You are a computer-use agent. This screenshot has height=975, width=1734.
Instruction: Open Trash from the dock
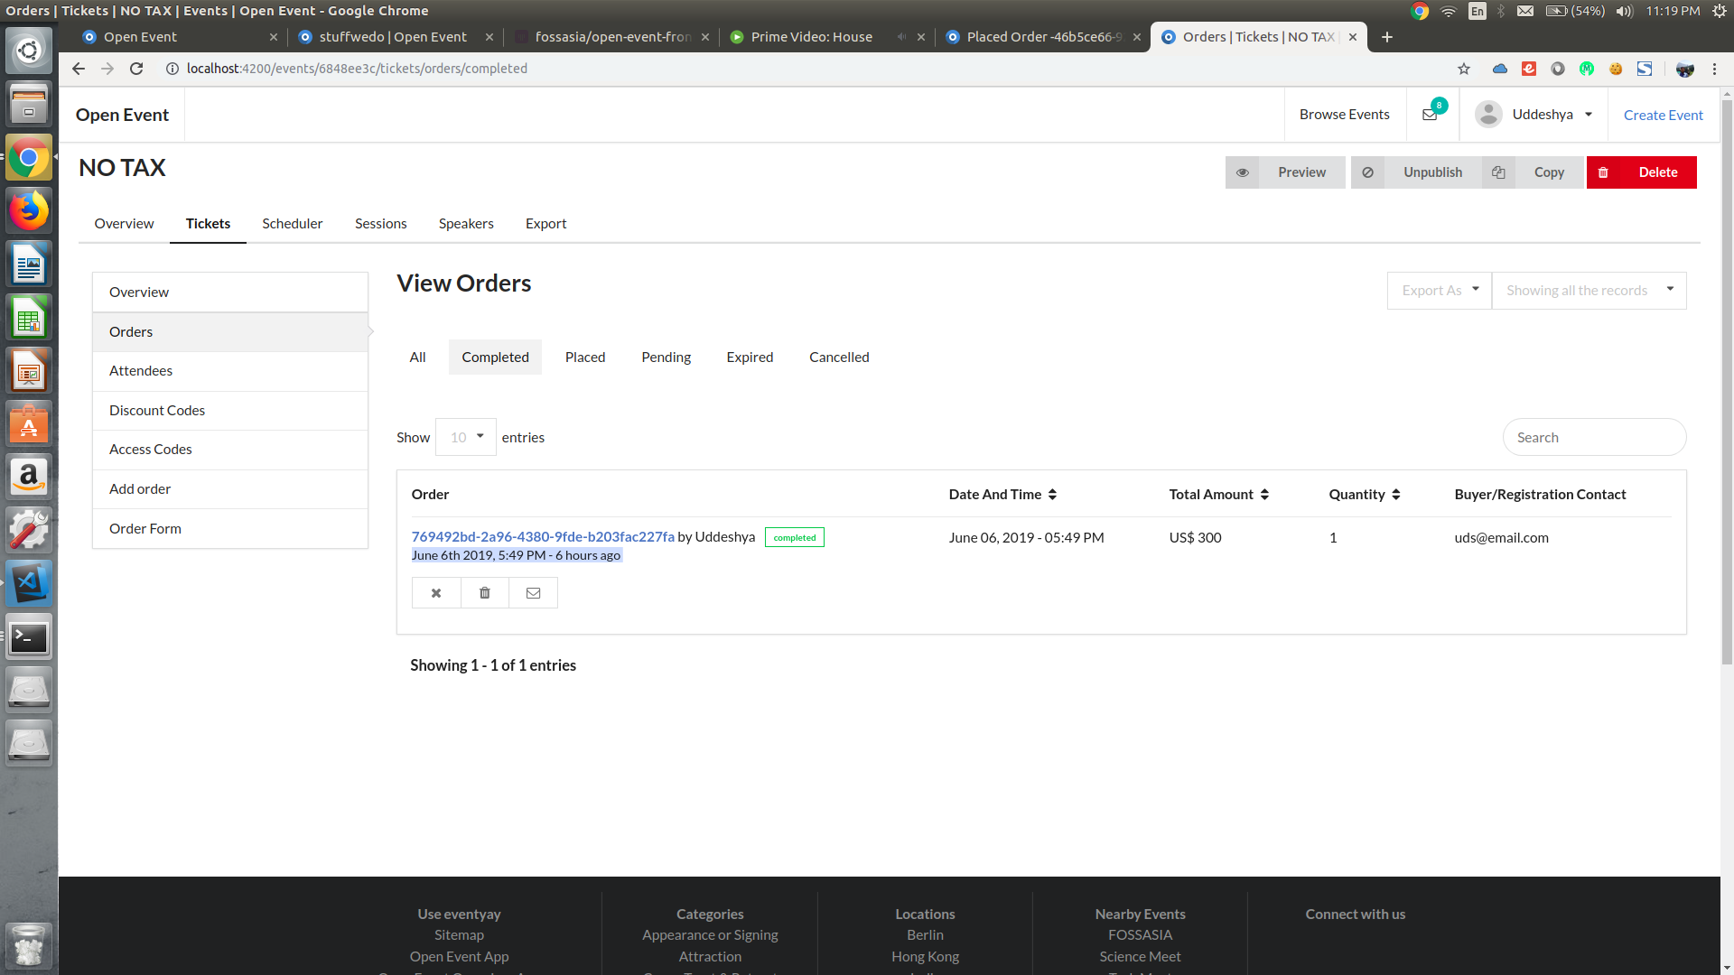pyautogui.click(x=29, y=945)
